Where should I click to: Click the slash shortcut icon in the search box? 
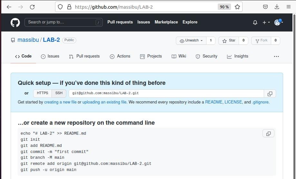[x=98, y=22]
